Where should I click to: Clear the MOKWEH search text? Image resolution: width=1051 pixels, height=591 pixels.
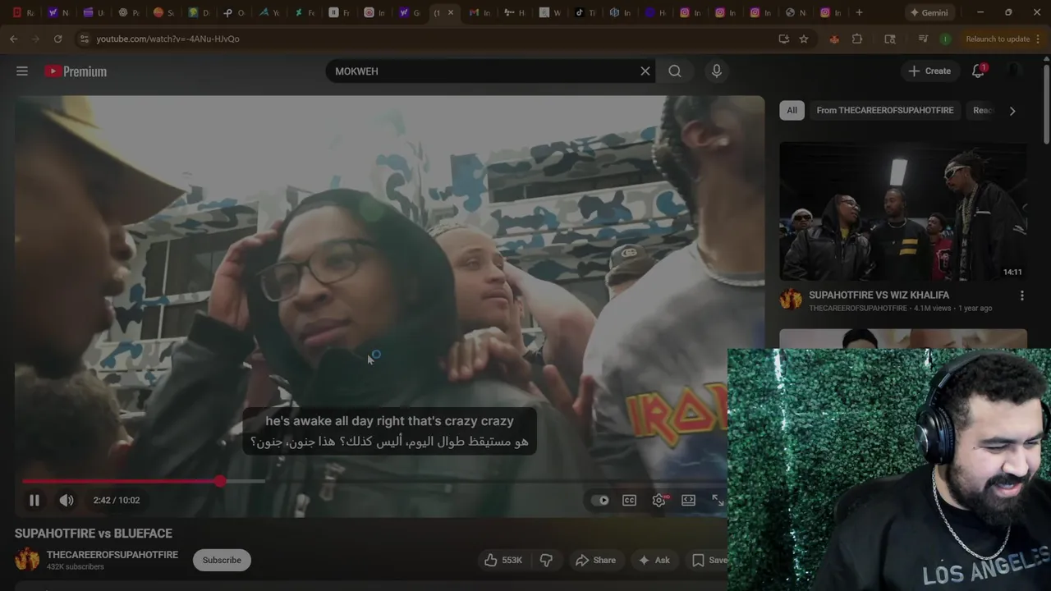pos(645,71)
